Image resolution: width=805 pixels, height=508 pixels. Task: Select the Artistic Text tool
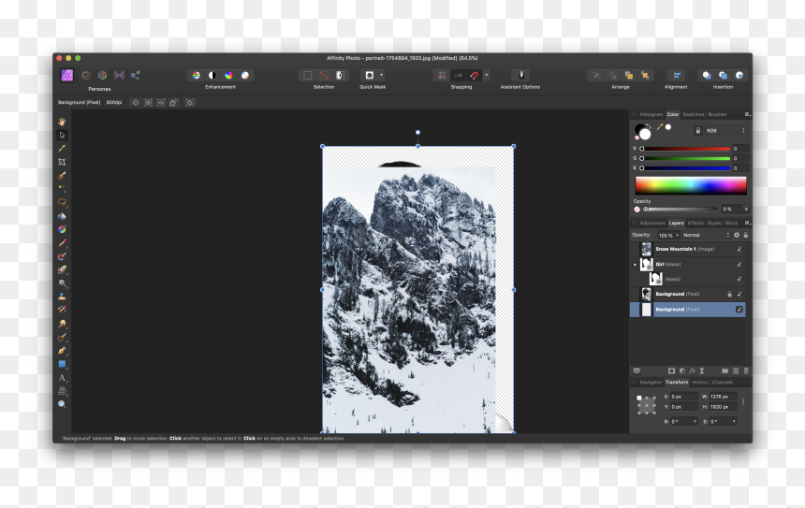click(x=62, y=378)
